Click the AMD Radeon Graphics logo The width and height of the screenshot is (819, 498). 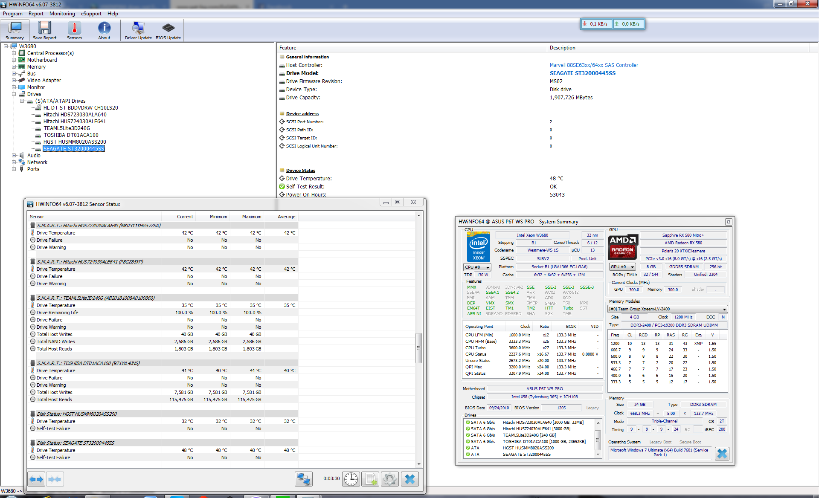(623, 247)
